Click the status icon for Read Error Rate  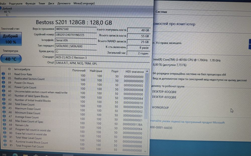tap(3, 74)
